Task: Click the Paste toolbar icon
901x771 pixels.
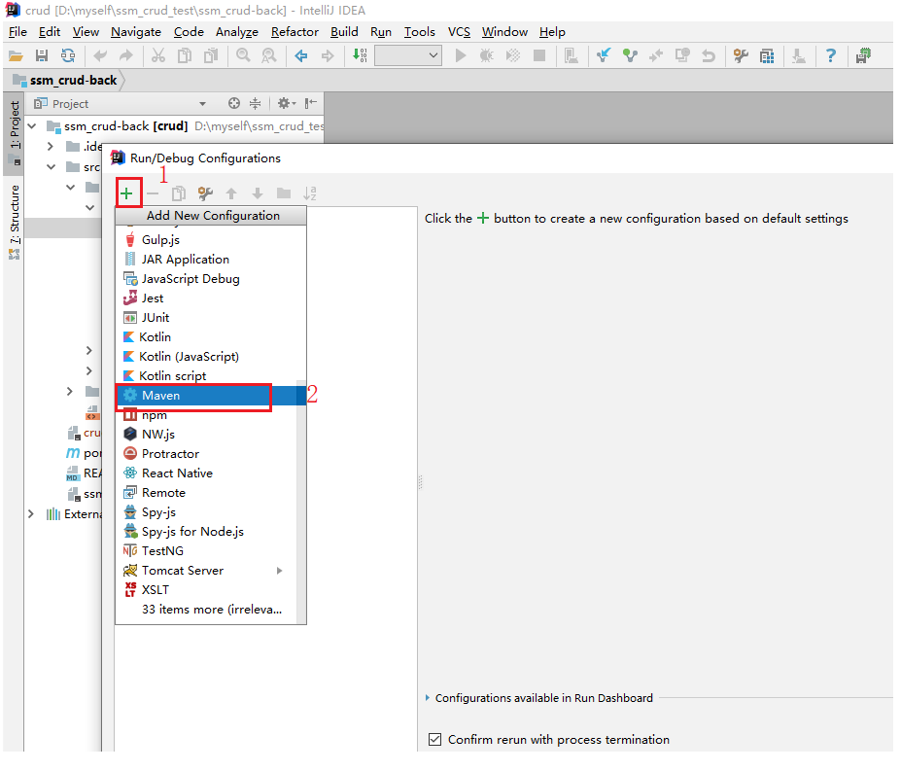Action: [x=211, y=55]
